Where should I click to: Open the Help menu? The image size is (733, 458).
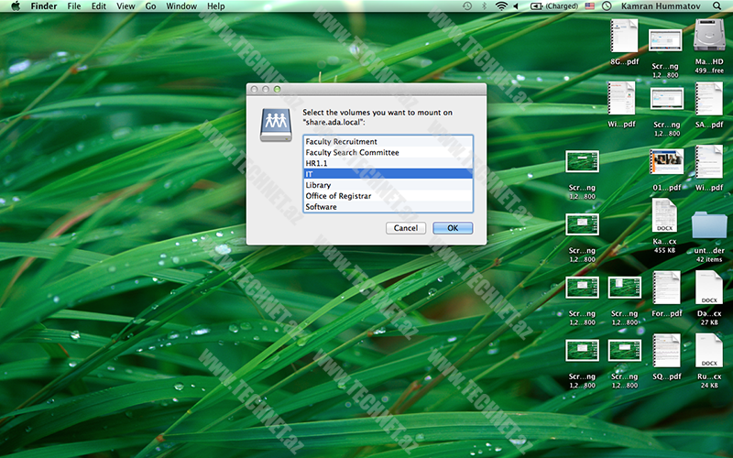click(x=216, y=6)
